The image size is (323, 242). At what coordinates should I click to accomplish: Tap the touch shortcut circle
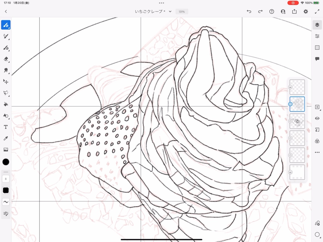pos(317,234)
